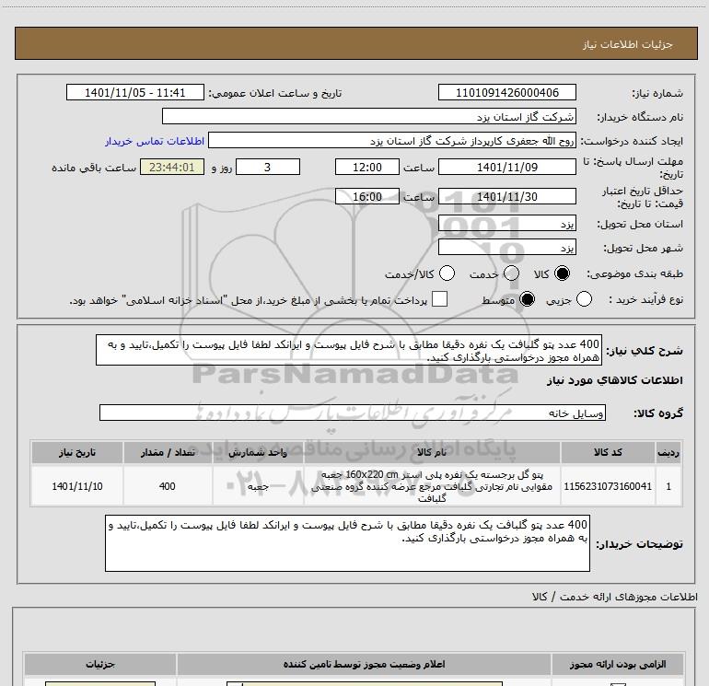Image resolution: width=709 pixels, height=686 pixels.
Task: Click the واحد شمارش column header
Action: coord(258,452)
